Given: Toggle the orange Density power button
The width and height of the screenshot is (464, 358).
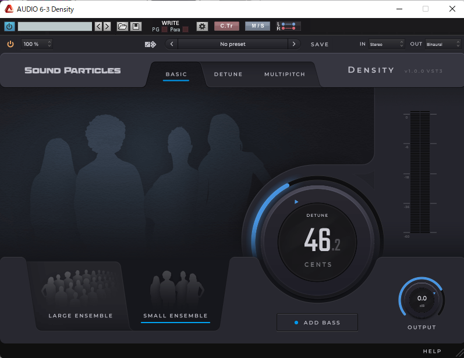Looking at the screenshot, I should coord(10,44).
